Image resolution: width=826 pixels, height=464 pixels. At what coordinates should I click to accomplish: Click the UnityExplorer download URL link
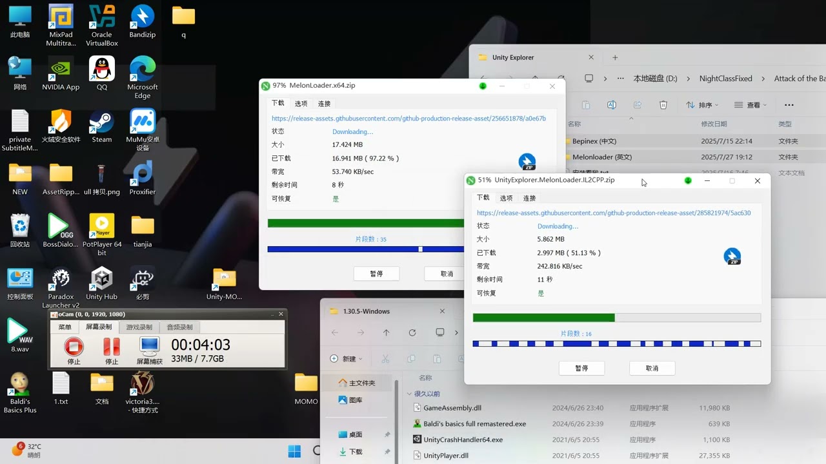click(614, 213)
